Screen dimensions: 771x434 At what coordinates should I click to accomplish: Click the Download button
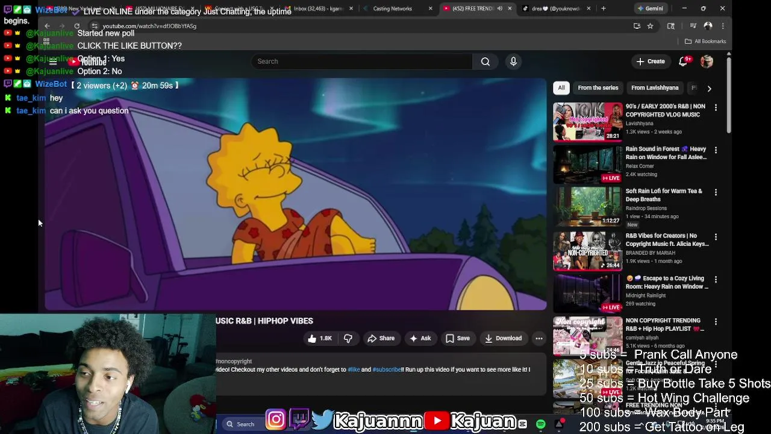(x=504, y=339)
